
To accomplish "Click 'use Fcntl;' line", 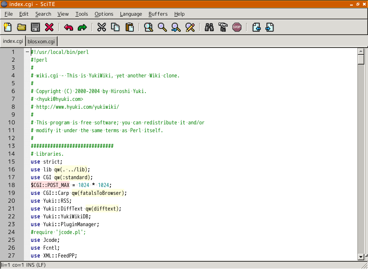I will (45, 248).
